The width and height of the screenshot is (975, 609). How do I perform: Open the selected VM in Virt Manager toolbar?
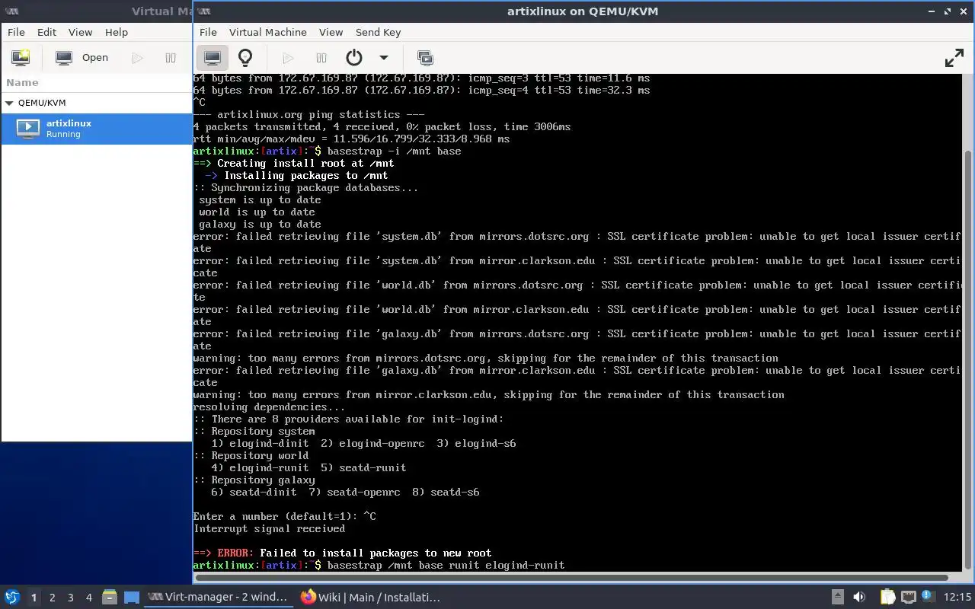coord(82,58)
